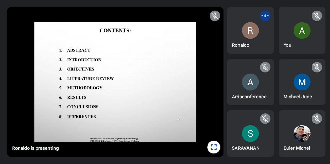This screenshot has height=164, width=330.
Task: Click muted mic icon on You tile
Action: coord(317,16)
